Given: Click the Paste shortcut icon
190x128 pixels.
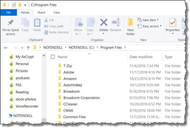Looking at the screenshot, I should [x=46, y=32].
